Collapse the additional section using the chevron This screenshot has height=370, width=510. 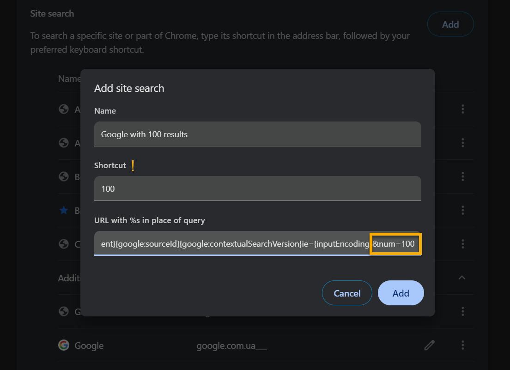pos(461,278)
